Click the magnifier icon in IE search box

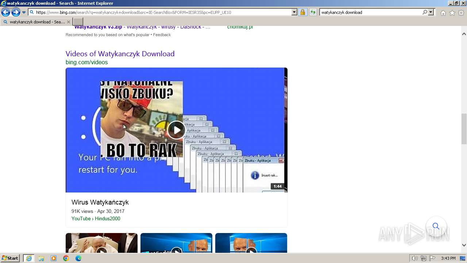[425, 12]
